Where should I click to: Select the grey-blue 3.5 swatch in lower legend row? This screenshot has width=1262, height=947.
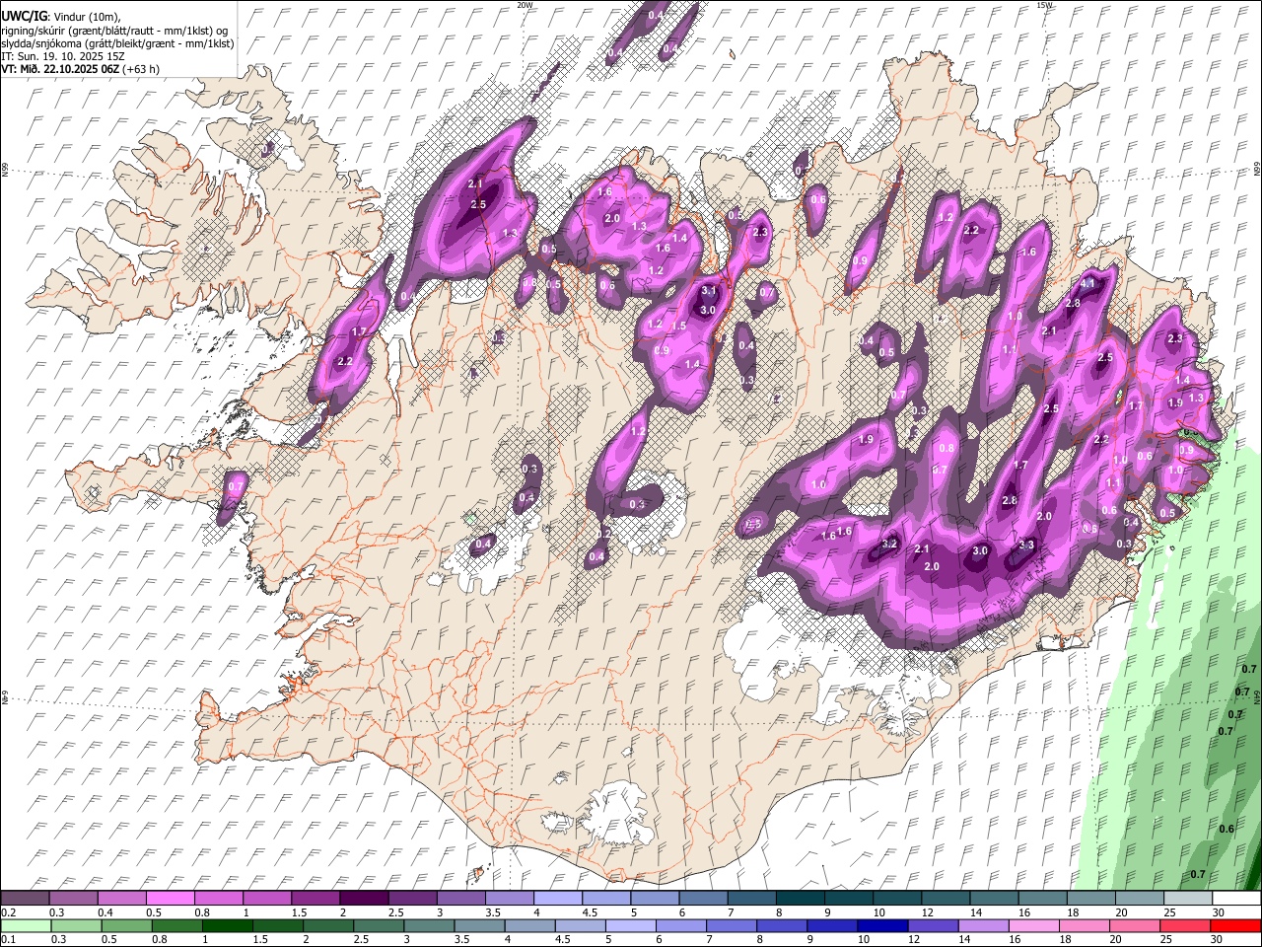479,926
